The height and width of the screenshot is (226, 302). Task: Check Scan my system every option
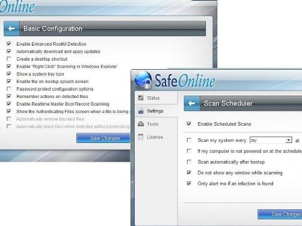tap(189, 140)
